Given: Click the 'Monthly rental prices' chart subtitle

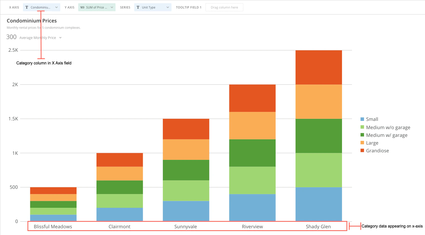Looking at the screenshot, I should point(43,28).
